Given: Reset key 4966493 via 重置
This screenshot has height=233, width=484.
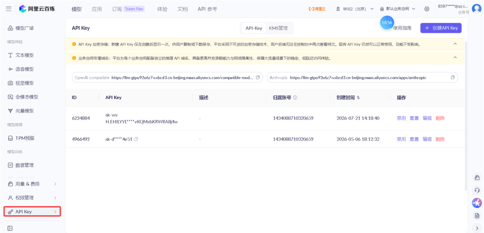Looking at the screenshot, I should (x=414, y=139).
